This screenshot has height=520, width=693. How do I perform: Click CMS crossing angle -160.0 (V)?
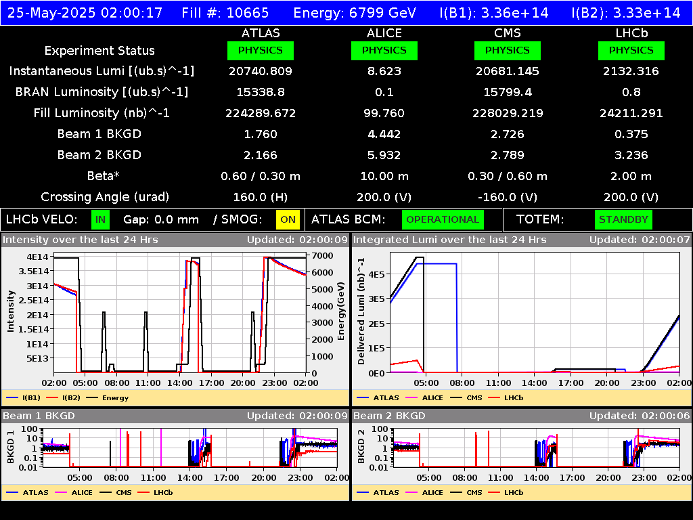(508, 197)
